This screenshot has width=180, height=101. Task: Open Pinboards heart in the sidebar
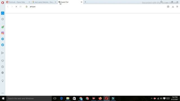pyautogui.click(x=3, y=61)
